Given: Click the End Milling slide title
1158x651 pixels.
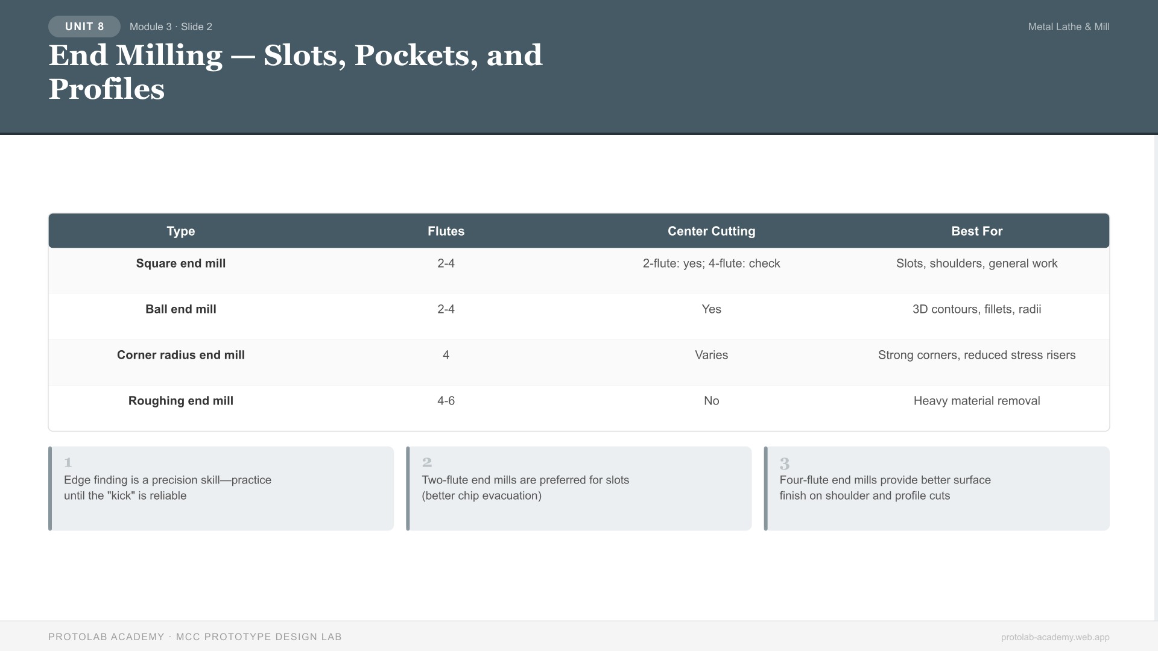Looking at the screenshot, I should 295,72.
